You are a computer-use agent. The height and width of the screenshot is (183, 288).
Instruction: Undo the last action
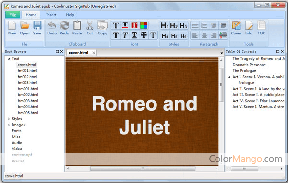pyautogui.click(x=52, y=28)
